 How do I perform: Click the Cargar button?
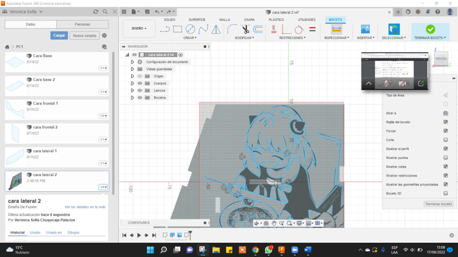[x=59, y=35]
